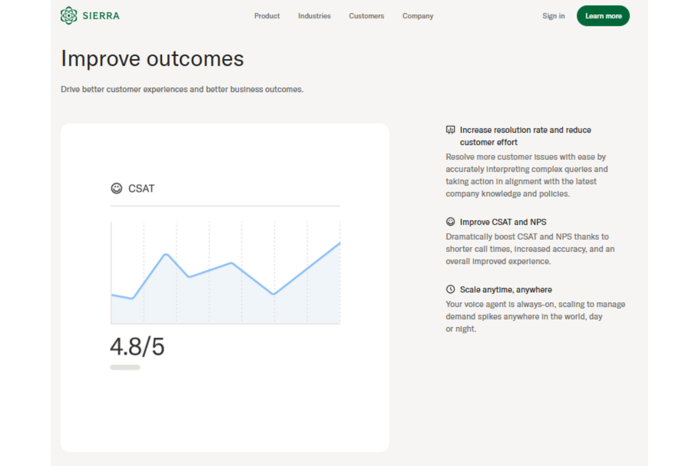
Task: Open the Company navigation menu
Action: [418, 16]
